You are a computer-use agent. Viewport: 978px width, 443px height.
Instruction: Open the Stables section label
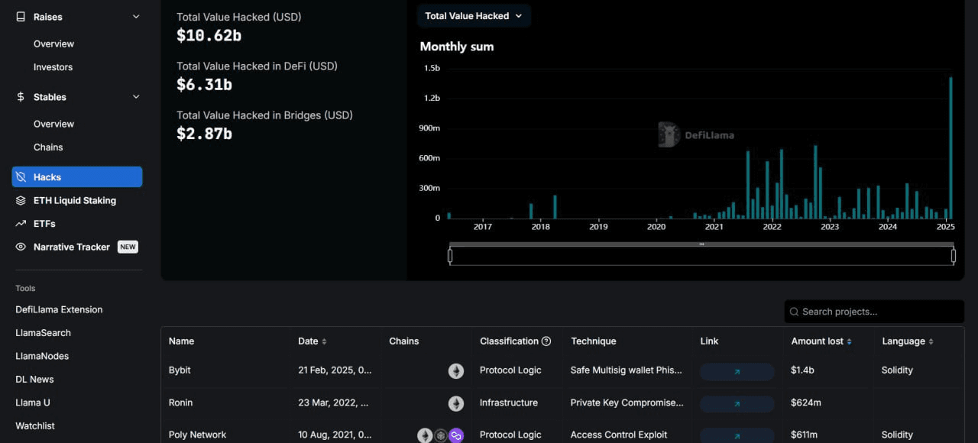click(x=50, y=97)
